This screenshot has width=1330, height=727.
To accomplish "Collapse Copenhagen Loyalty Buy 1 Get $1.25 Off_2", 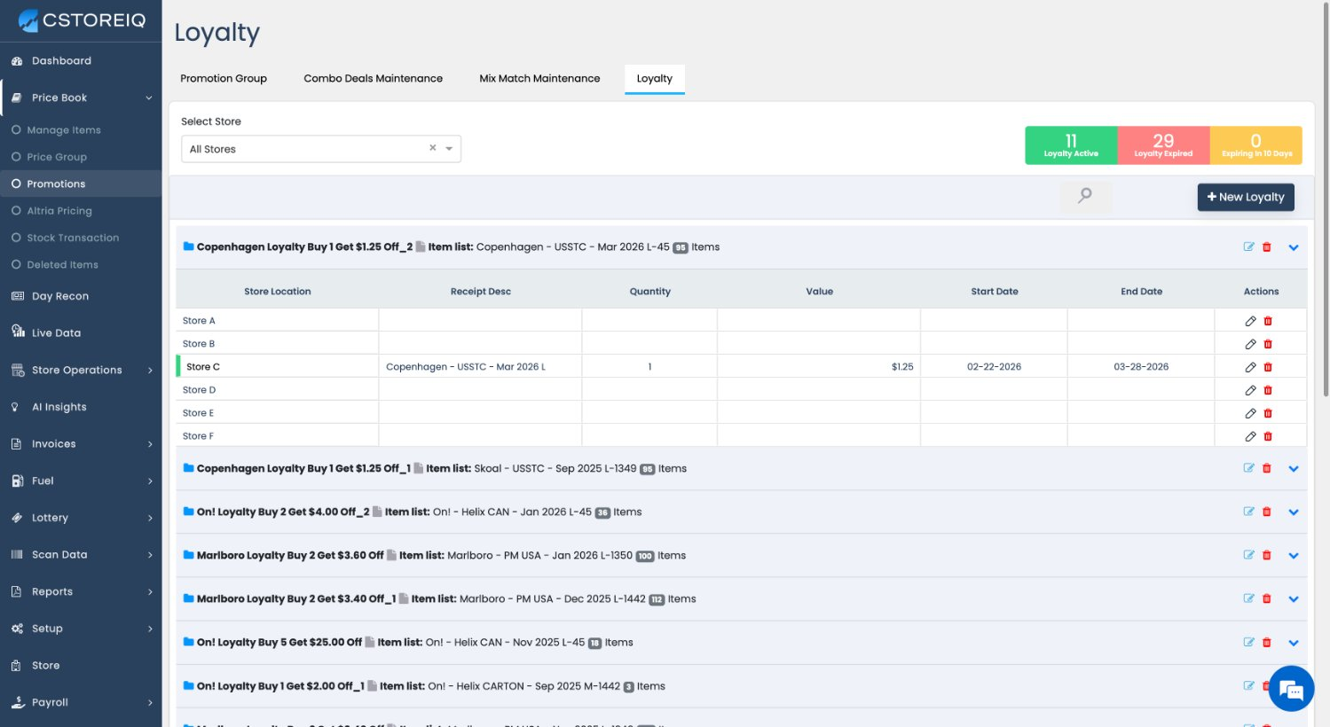I will click(1294, 247).
